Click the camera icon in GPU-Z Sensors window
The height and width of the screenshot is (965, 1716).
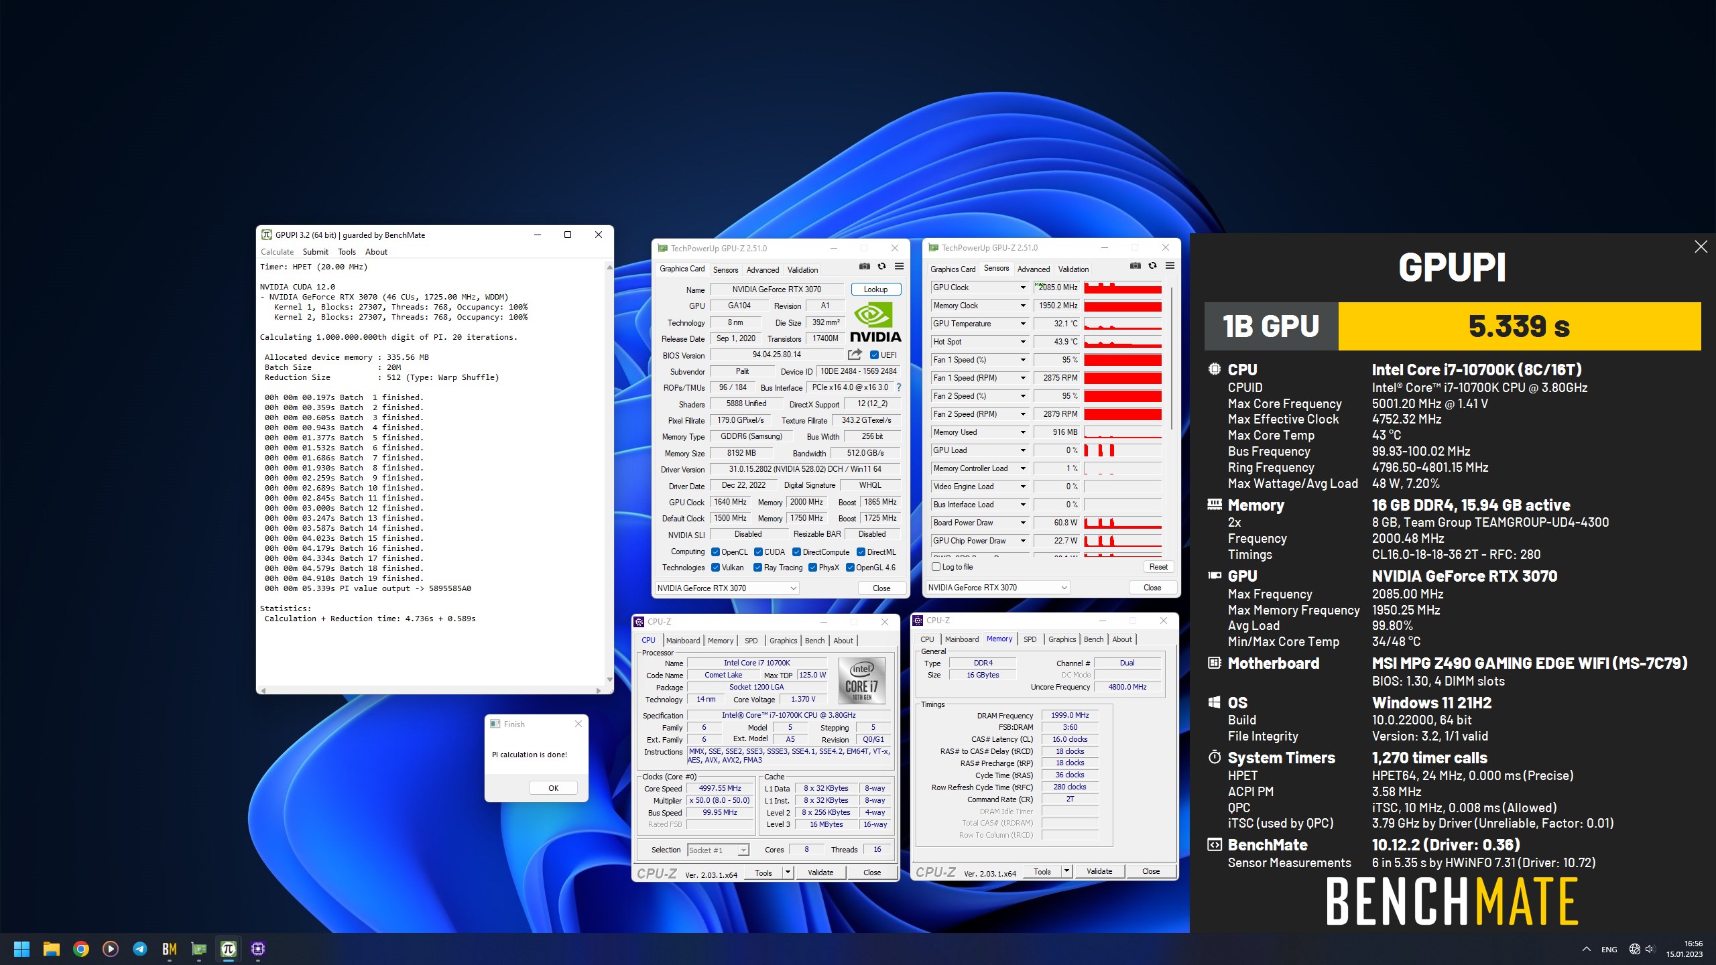[1135, 266]
